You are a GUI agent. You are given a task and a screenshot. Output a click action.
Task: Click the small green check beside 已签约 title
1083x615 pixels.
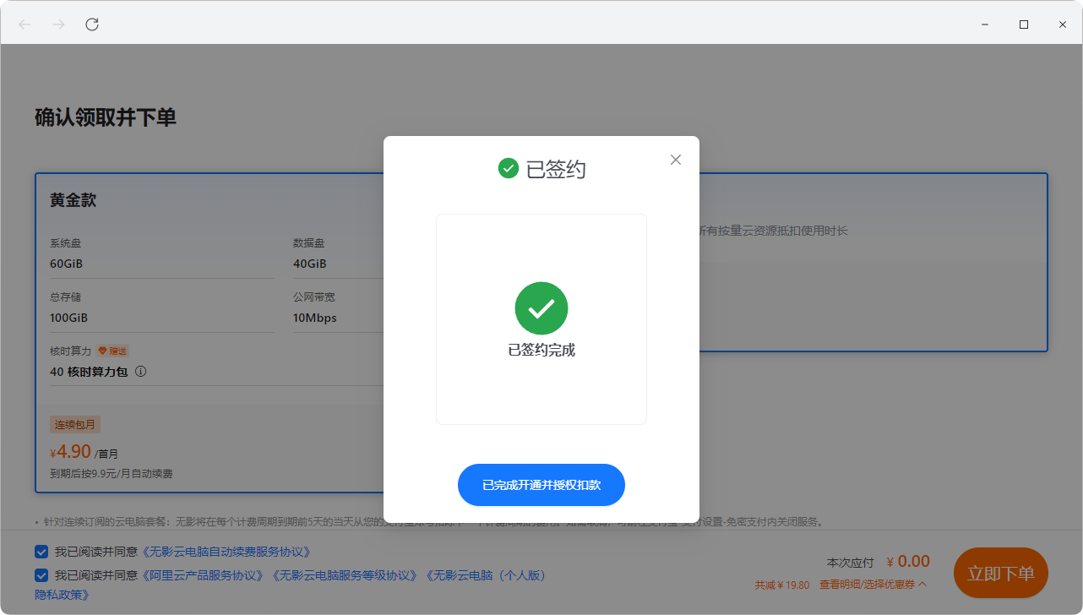click(508, 168)
